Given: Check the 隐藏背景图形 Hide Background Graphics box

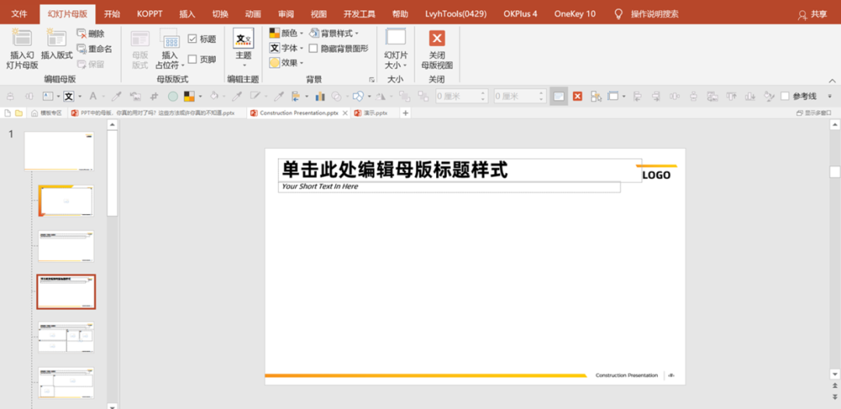Looking at the screenshot, I should pyautogui.click(x=313, y=48).
